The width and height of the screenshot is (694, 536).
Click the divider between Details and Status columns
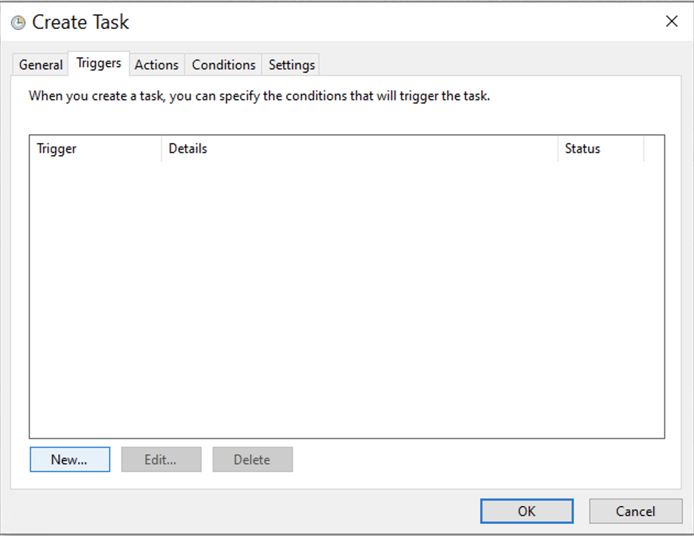[557, 148]
